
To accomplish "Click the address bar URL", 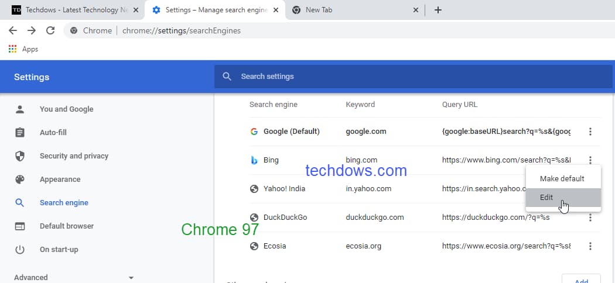I will tap(182, 30).
